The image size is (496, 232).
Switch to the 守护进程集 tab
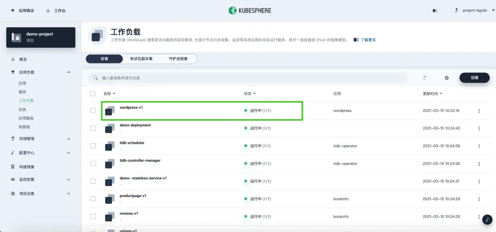tap(179, 59)
